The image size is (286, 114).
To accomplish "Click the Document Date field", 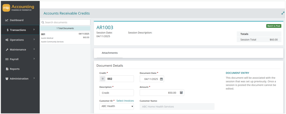I will pos(152,79).
